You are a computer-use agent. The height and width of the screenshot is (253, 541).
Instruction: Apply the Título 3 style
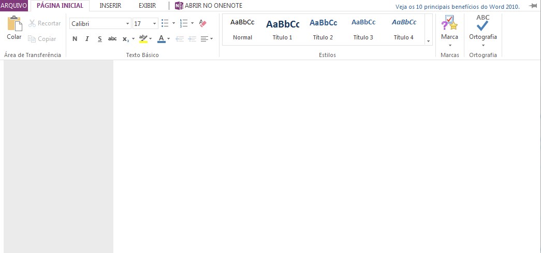(363, 30)
